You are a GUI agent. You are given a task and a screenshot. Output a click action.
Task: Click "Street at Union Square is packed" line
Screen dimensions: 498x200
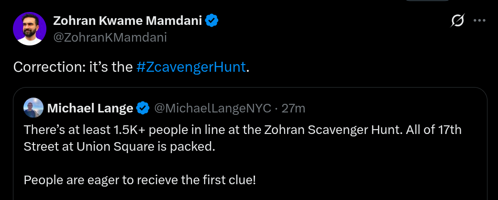click(x=119, y=146)
